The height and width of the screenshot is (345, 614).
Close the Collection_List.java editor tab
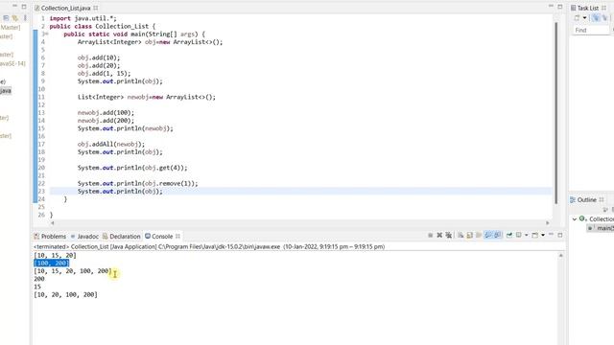96,8
